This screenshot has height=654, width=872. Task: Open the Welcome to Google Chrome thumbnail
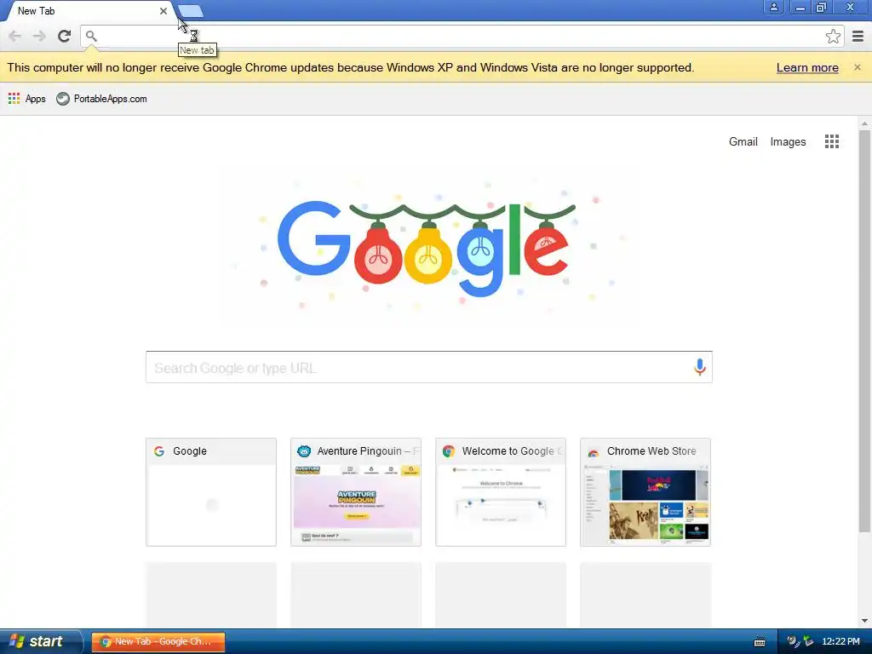coord(501,491)
